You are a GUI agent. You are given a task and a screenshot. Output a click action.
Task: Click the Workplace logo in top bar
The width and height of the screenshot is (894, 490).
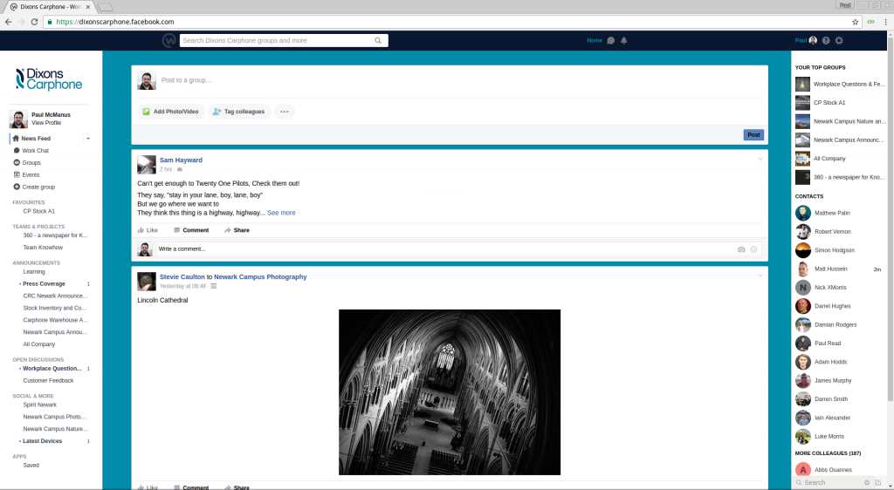tap(168, 40)
